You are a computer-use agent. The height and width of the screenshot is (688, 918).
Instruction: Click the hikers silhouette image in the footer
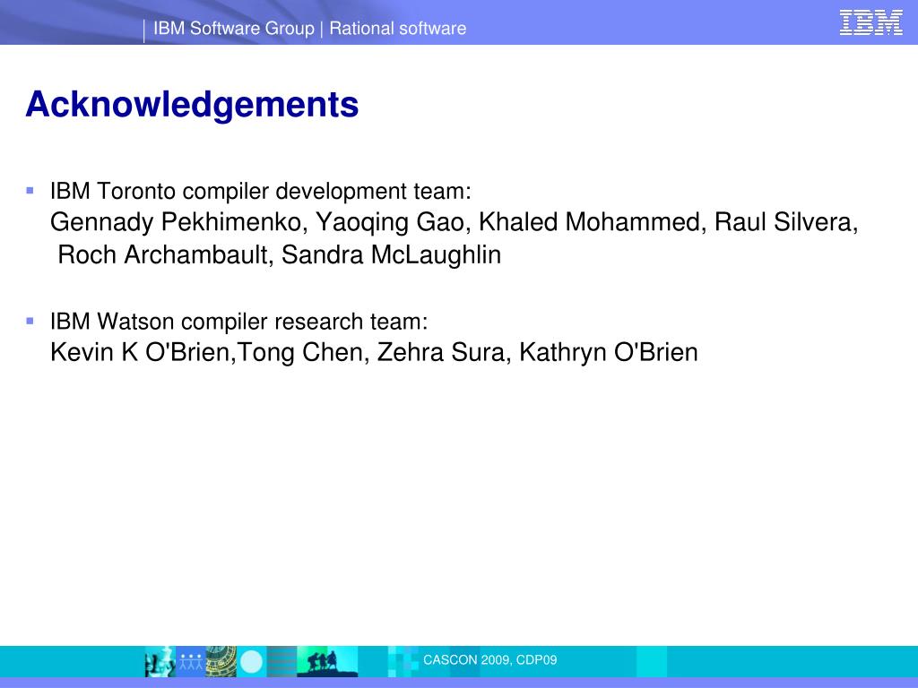[x=326, y=661]
